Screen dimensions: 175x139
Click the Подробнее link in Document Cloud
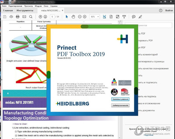(148, 135)
